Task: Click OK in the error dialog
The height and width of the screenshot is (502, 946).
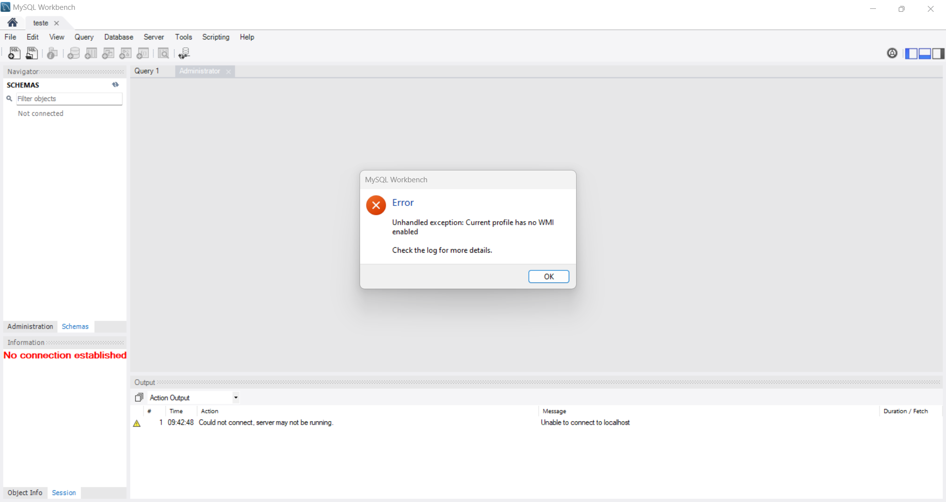Action: (x=549, y=276)
